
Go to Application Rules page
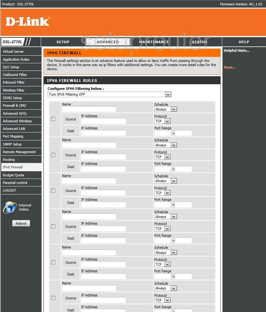click(21, 59)
